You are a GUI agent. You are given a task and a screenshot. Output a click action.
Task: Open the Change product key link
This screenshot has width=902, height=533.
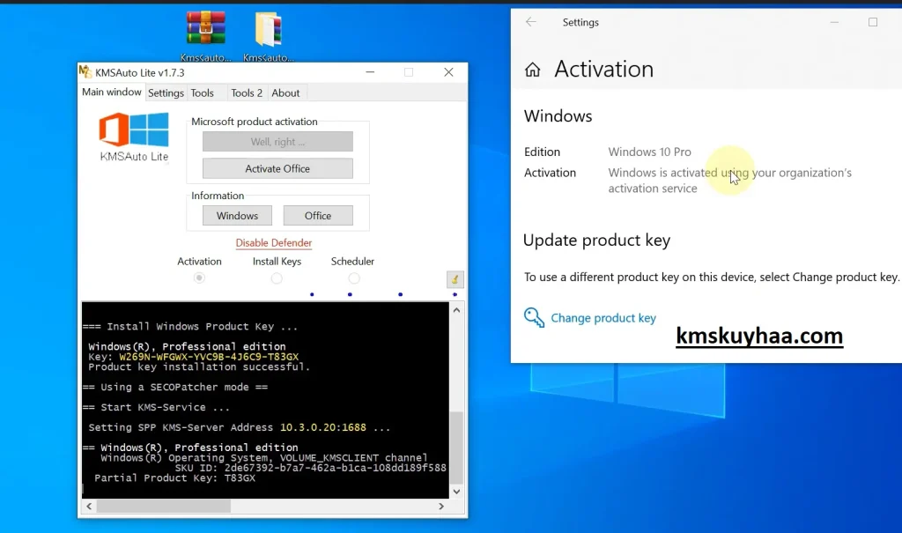tap(603, 318)
